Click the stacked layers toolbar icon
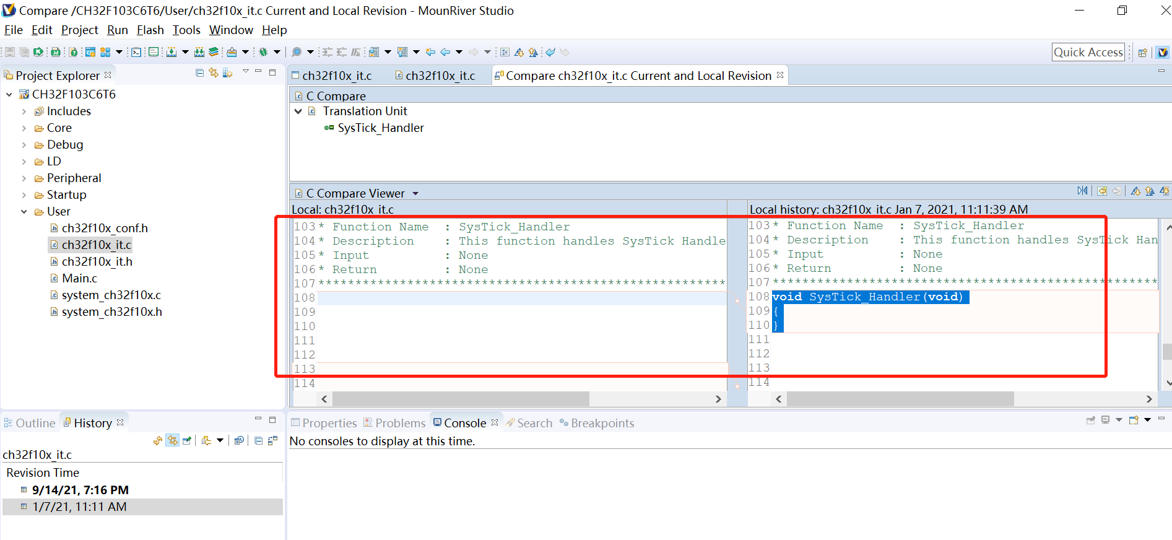 pos(214,52)
